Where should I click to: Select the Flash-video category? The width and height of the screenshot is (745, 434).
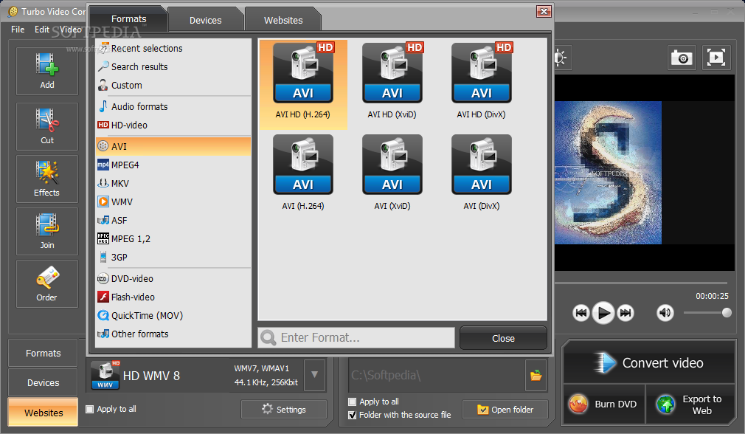click(173, 297)
